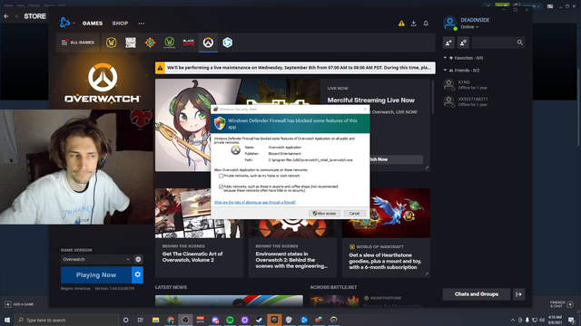This screenshot has height=326, width=581.
Task: Open the gear options beside Playing Now
Action: (x=137, y=274)
